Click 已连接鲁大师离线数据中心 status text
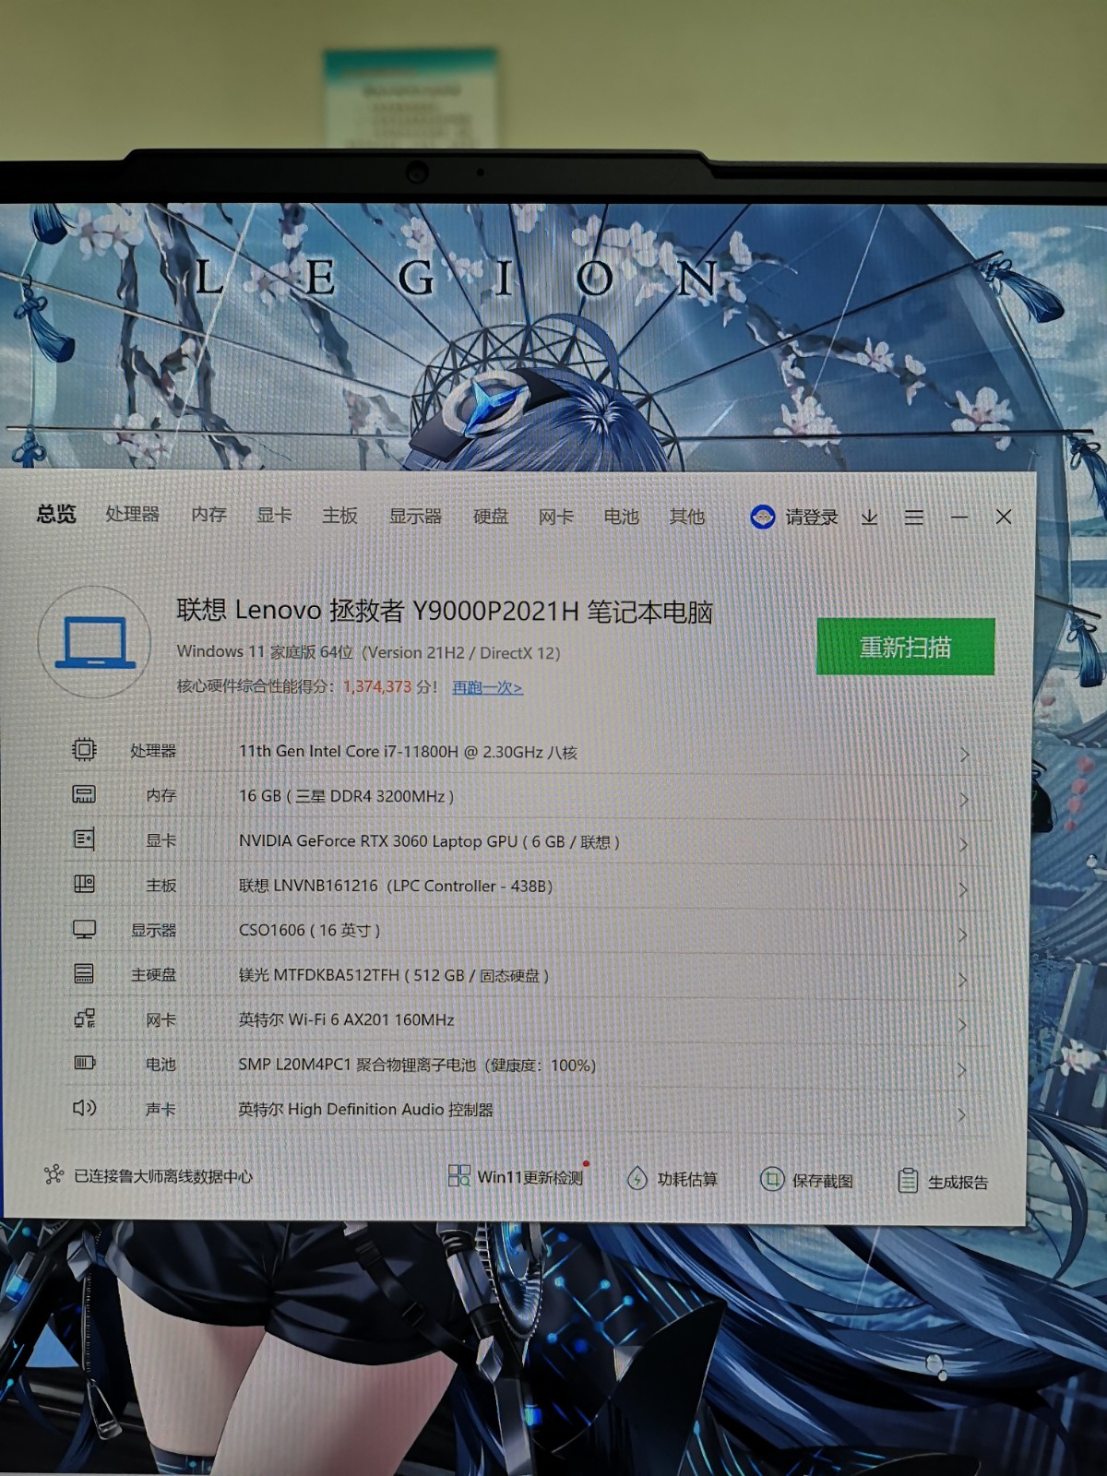The height and width of the screenshot is (1476, 1107). click(x=162, y=1176)
